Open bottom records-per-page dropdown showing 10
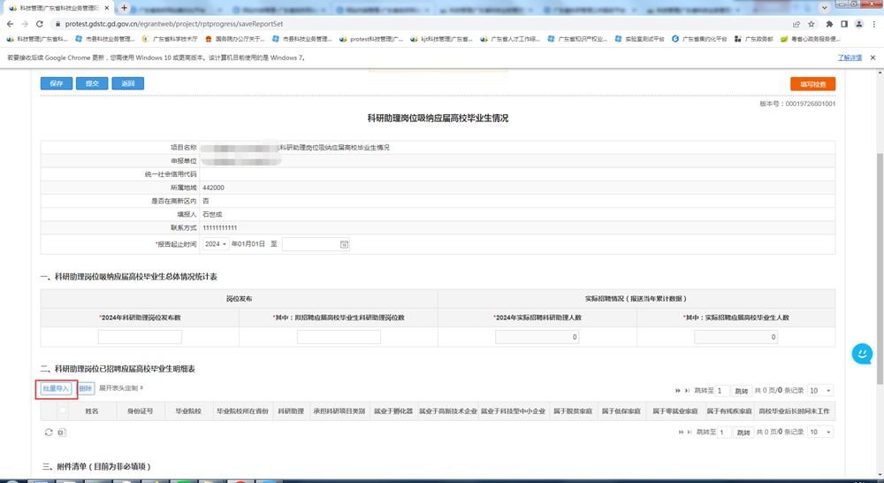884x483 pixels. click(820, 433)
